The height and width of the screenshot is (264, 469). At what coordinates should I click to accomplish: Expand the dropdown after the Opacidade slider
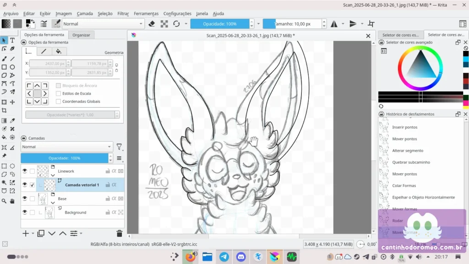258,24
